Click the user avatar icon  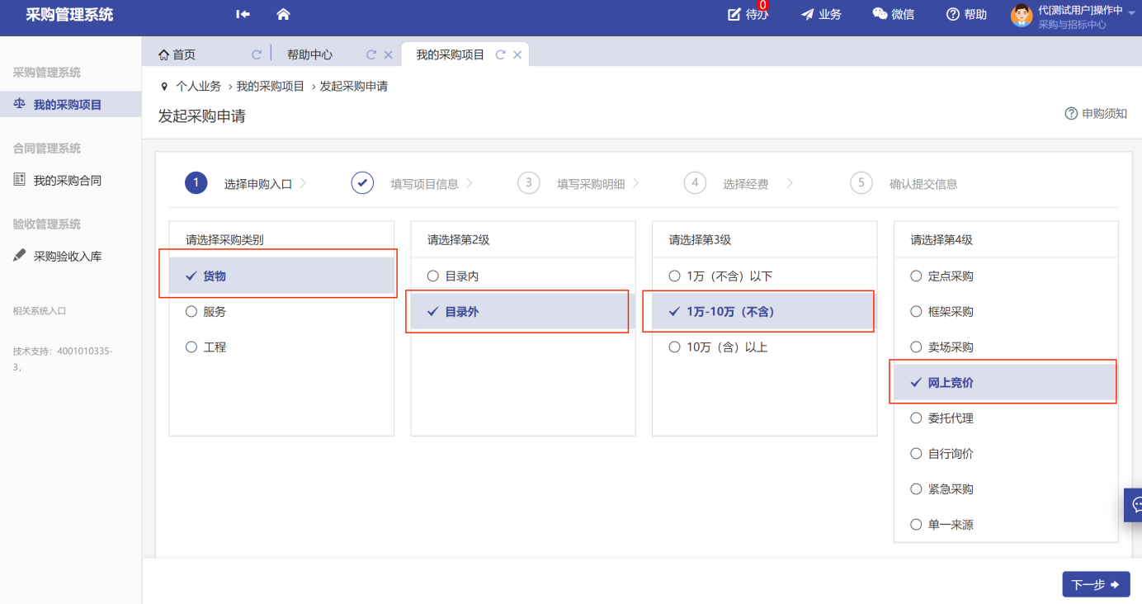click(x=1022, y=16)
